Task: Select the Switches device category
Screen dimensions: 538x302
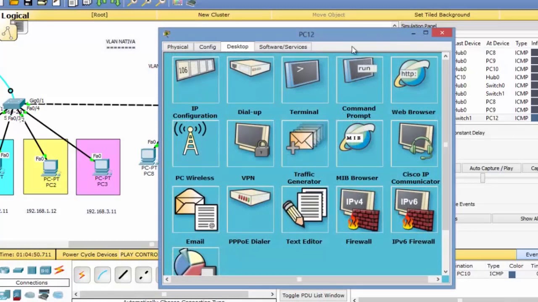Action: 18,270
